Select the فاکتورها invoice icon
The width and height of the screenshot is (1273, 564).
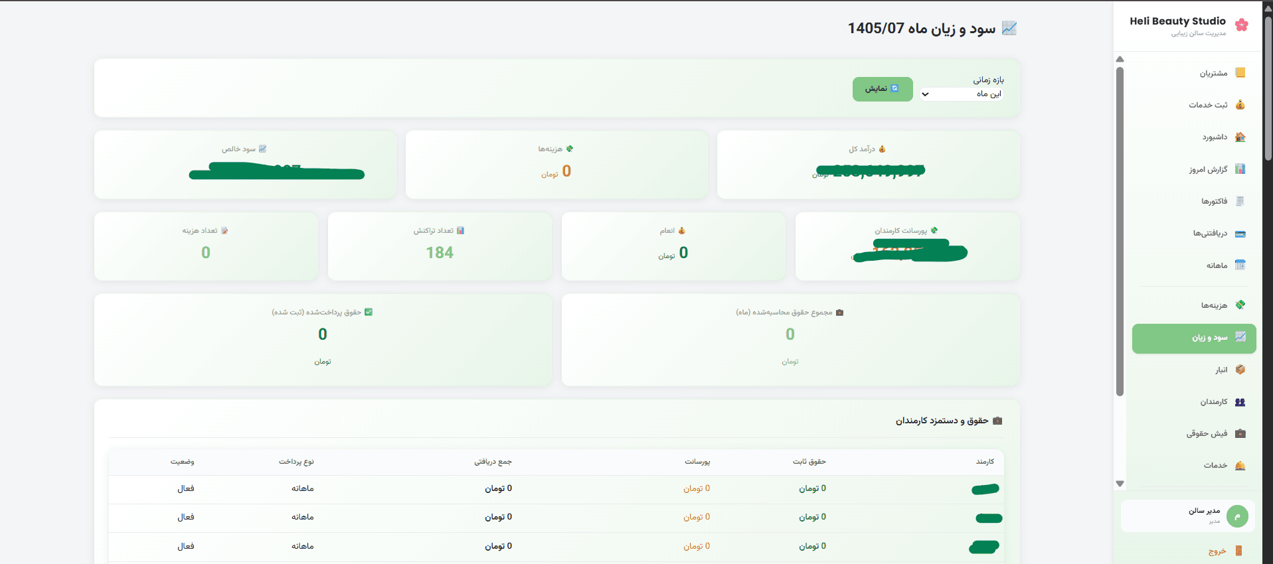point(1240,201)
